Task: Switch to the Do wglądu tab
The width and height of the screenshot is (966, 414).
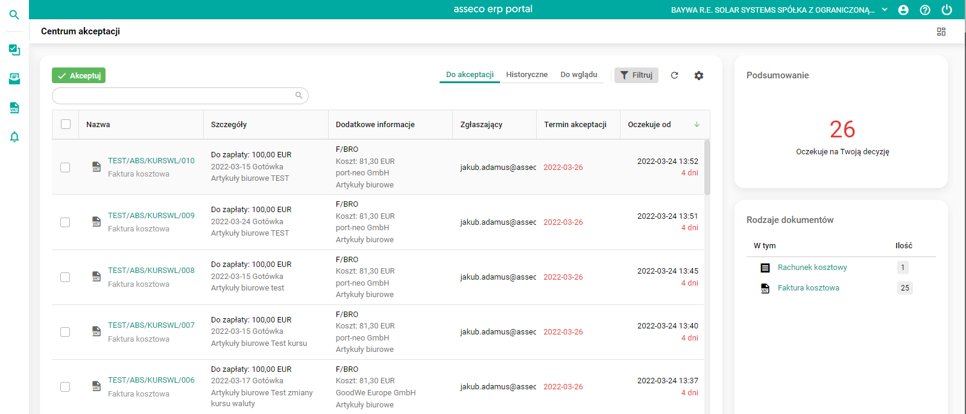Action: (579, 75)
